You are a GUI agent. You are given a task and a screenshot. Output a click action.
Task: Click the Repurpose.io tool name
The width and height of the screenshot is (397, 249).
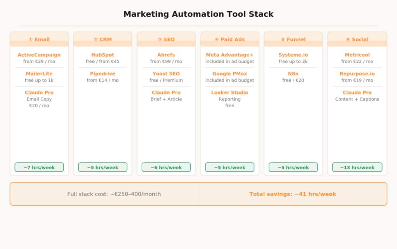(x=357, y=74)
